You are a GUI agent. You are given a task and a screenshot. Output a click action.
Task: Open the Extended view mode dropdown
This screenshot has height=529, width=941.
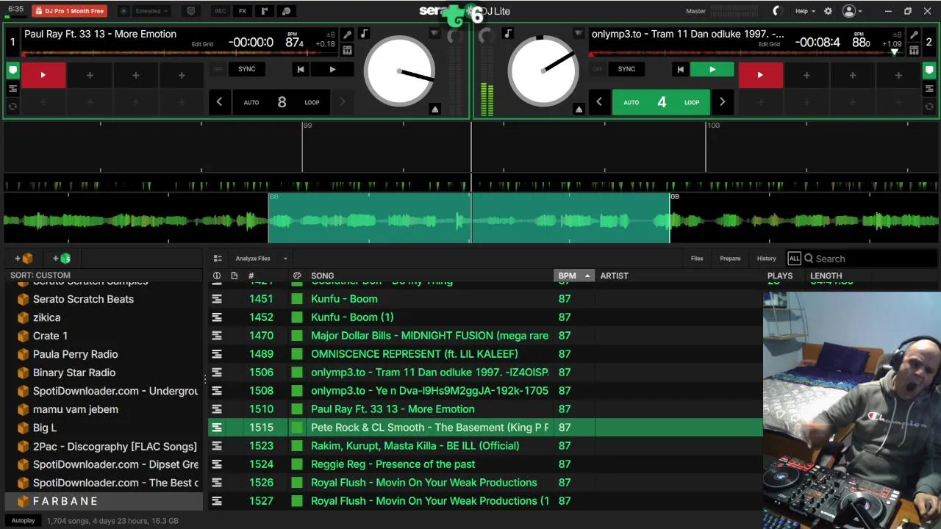click(152, 11)
